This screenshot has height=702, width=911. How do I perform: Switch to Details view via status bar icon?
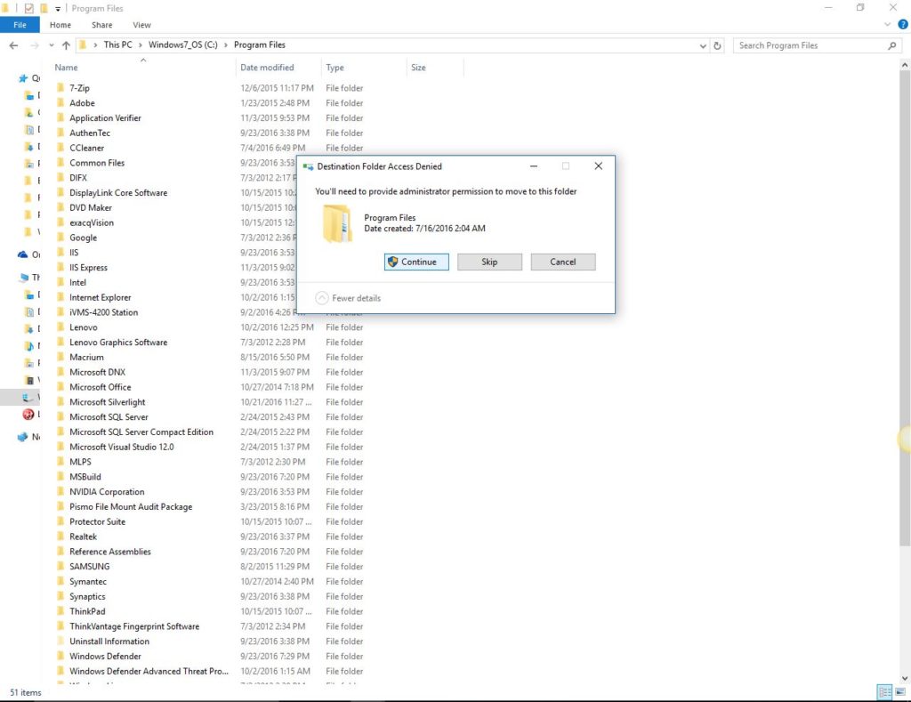tap(883, 691)
